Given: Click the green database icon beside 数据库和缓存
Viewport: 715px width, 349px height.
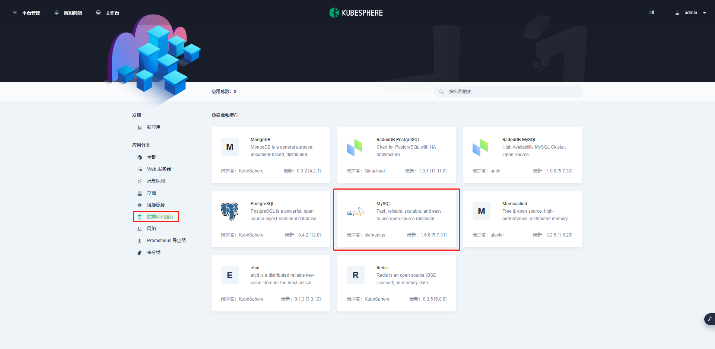Looking at the screenshot, I should 140,217.
